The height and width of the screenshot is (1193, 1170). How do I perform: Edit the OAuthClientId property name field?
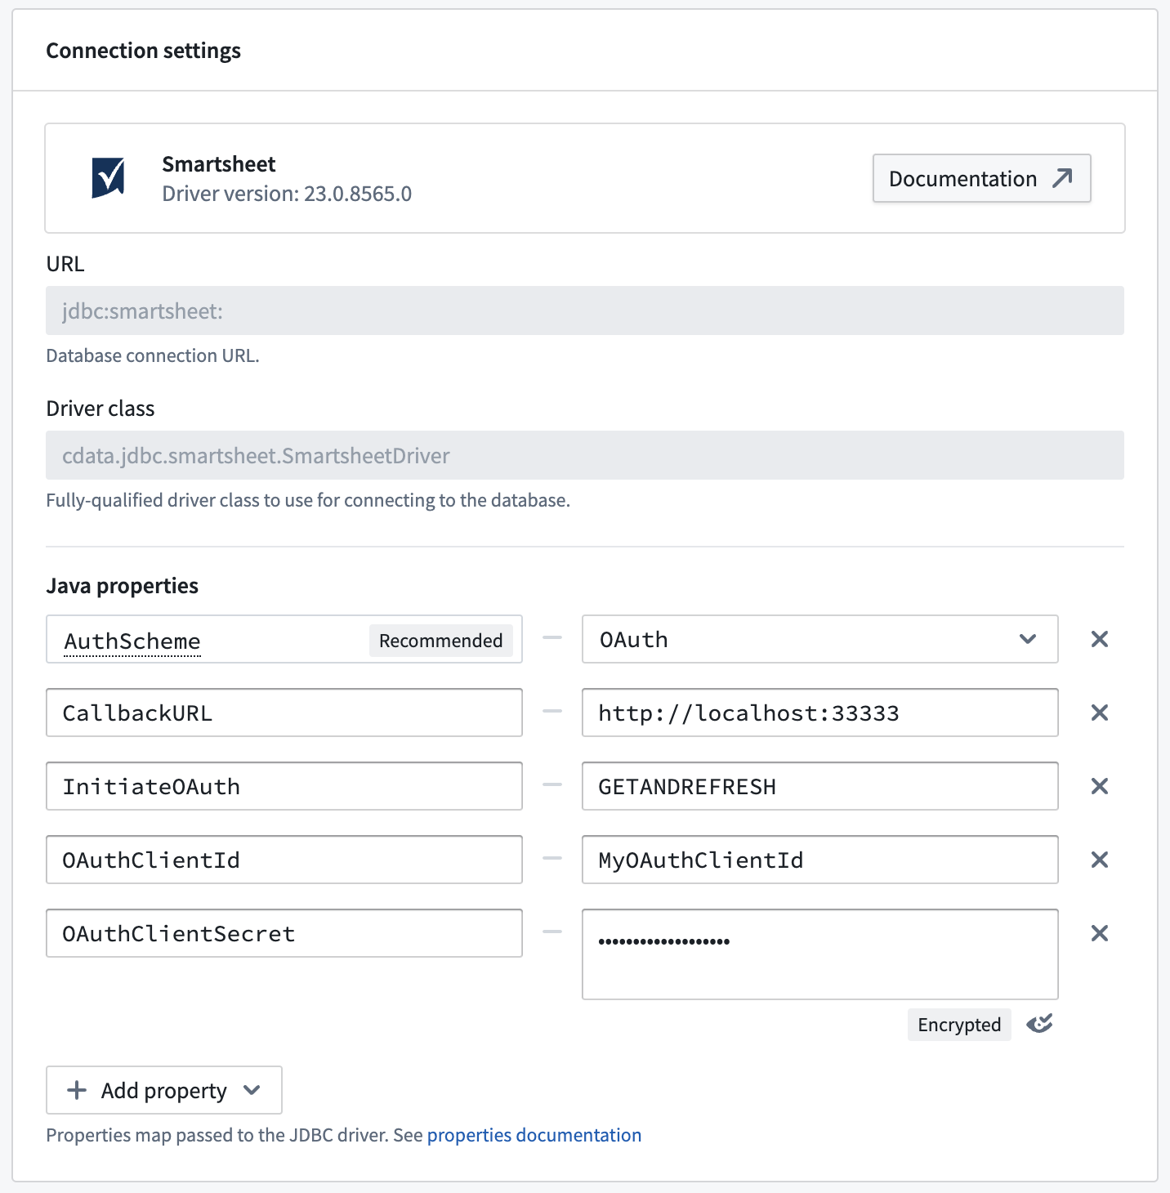click(x=284, y=860)
